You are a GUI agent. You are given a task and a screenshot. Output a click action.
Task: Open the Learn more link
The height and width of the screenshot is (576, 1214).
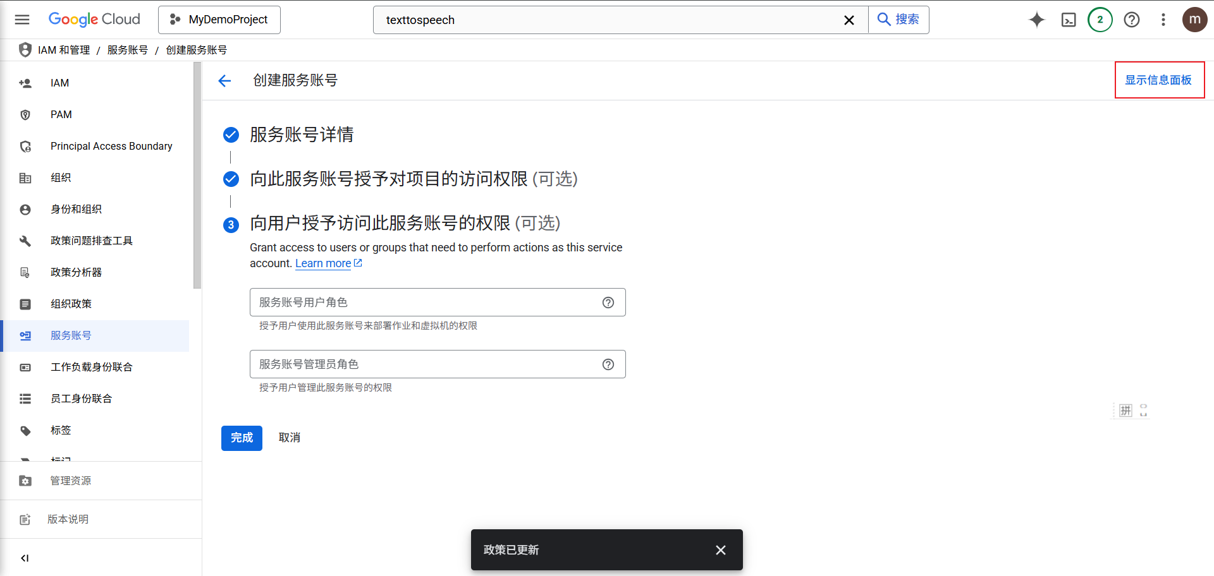323,263
